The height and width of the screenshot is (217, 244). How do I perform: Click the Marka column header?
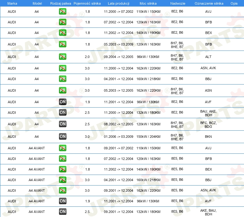12,3
